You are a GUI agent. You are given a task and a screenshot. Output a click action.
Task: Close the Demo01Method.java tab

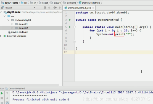tap(93, 8)
